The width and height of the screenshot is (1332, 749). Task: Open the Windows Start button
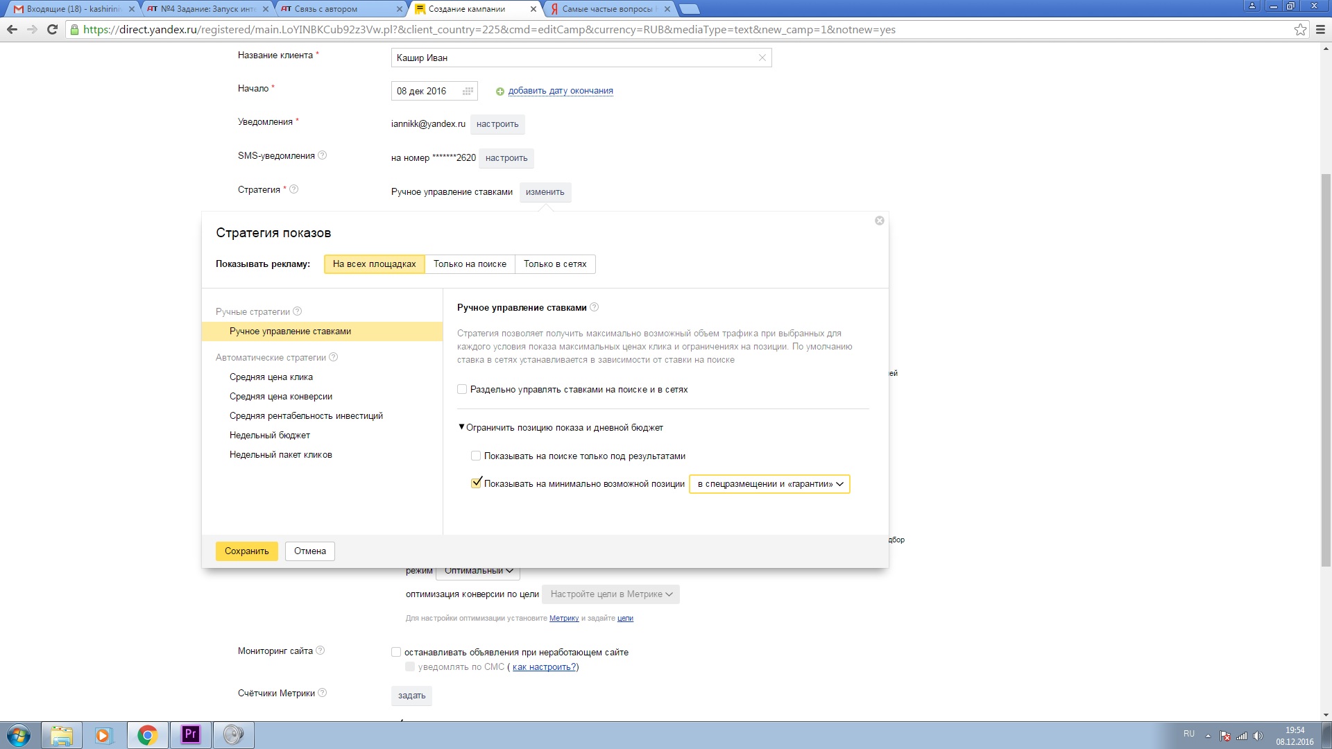(19, 735)
